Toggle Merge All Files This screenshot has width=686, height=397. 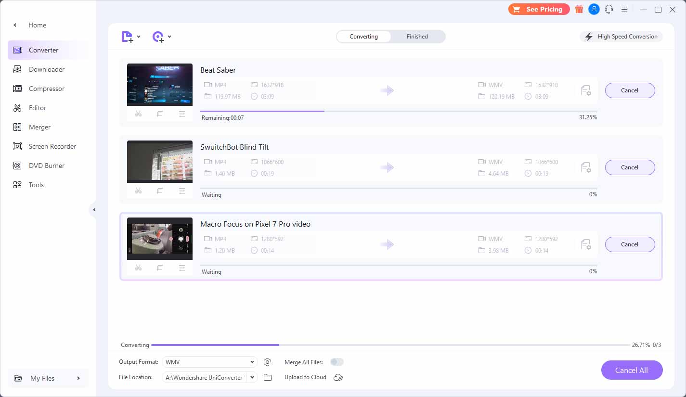(x=337, y=362)
